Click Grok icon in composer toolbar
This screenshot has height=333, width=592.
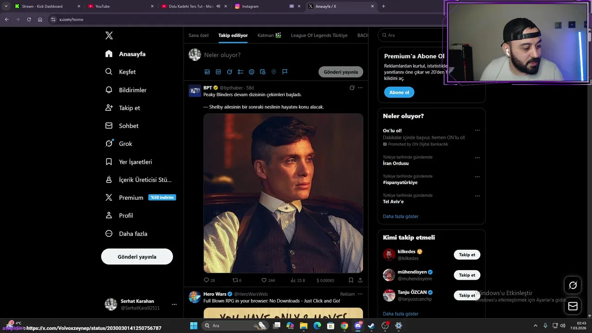pyautogui.click(x=229, y=72)
